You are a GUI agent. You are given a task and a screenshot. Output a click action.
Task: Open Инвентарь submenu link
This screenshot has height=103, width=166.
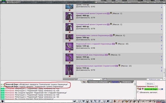[x=101, y=2]
